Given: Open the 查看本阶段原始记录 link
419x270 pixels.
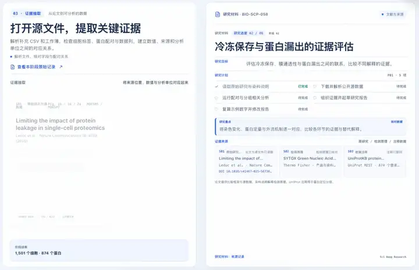Looking at the screenshot, I should pyautogui.click(x=36, y=67).
